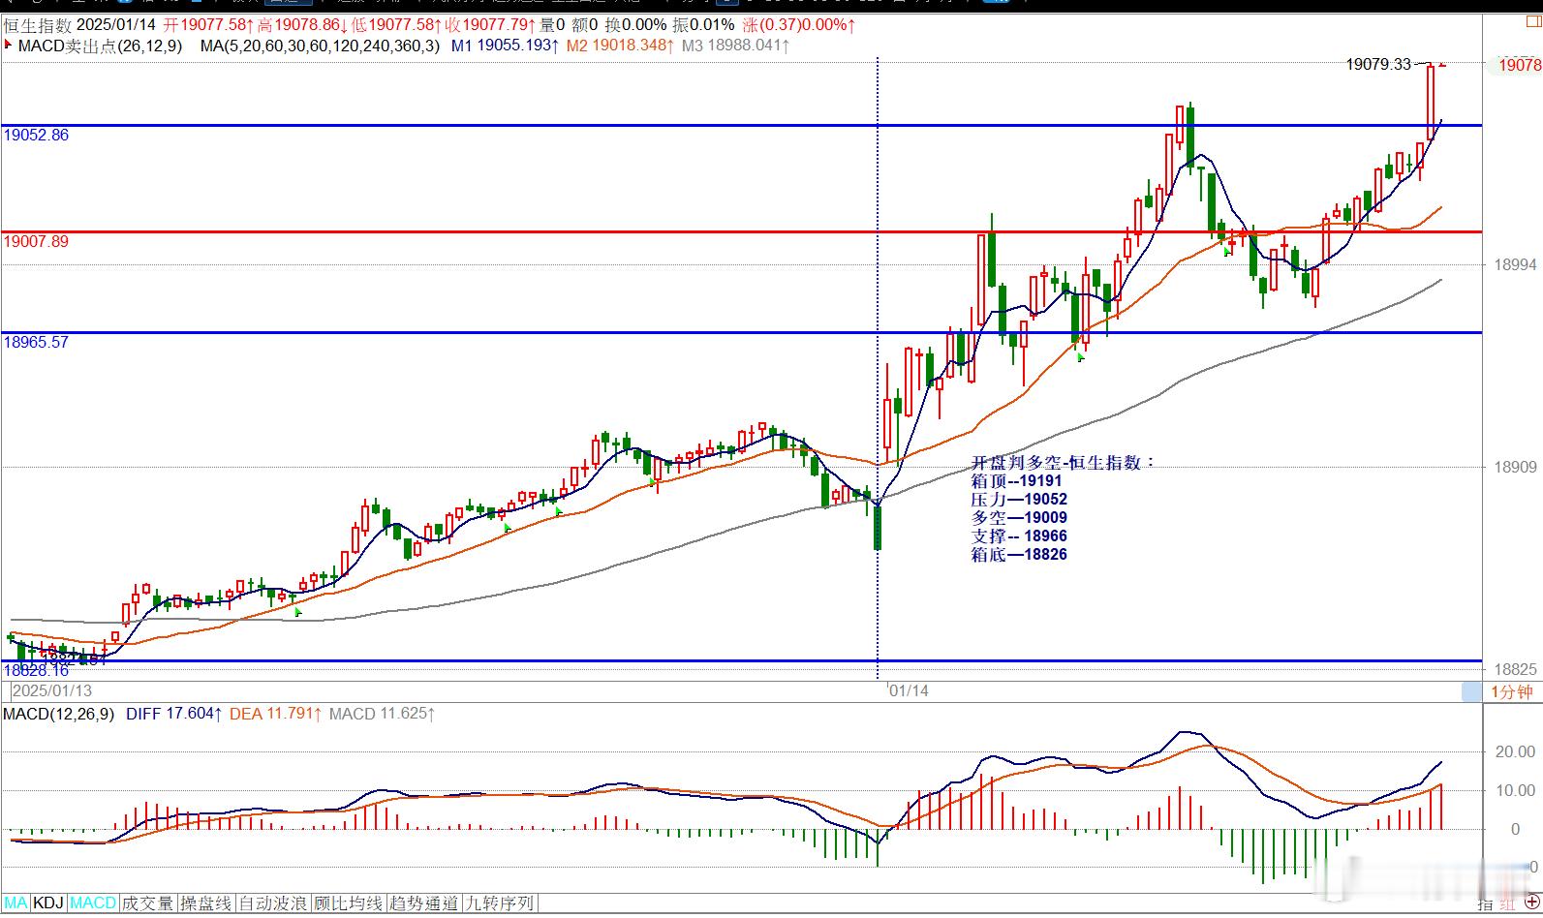
Task: Open the 趋势通道 tab
Action: 424,903
